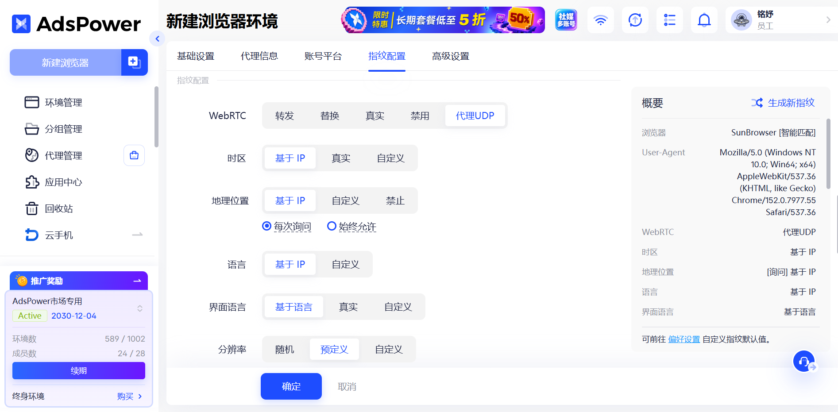Open notifications bell
The width and height of the screenshot is (838, 412).
[x=704, y=20]
